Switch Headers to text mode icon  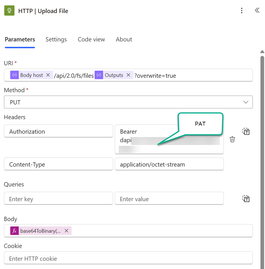point(246,131)
